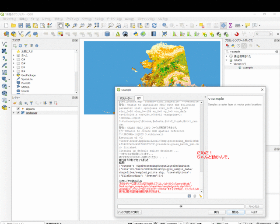Clear log broom icon in v.sample dialog
This screenshot has width=280, height=224.
coord(200,196)
